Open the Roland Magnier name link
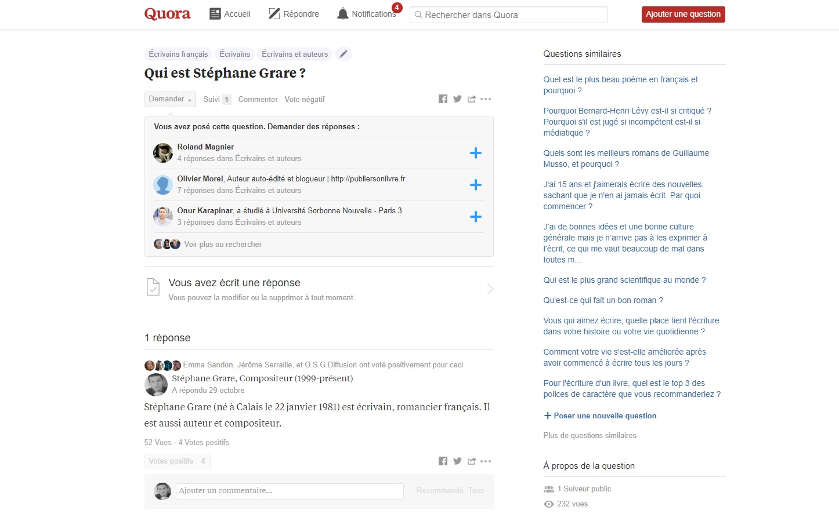 (x=205, y=147)
